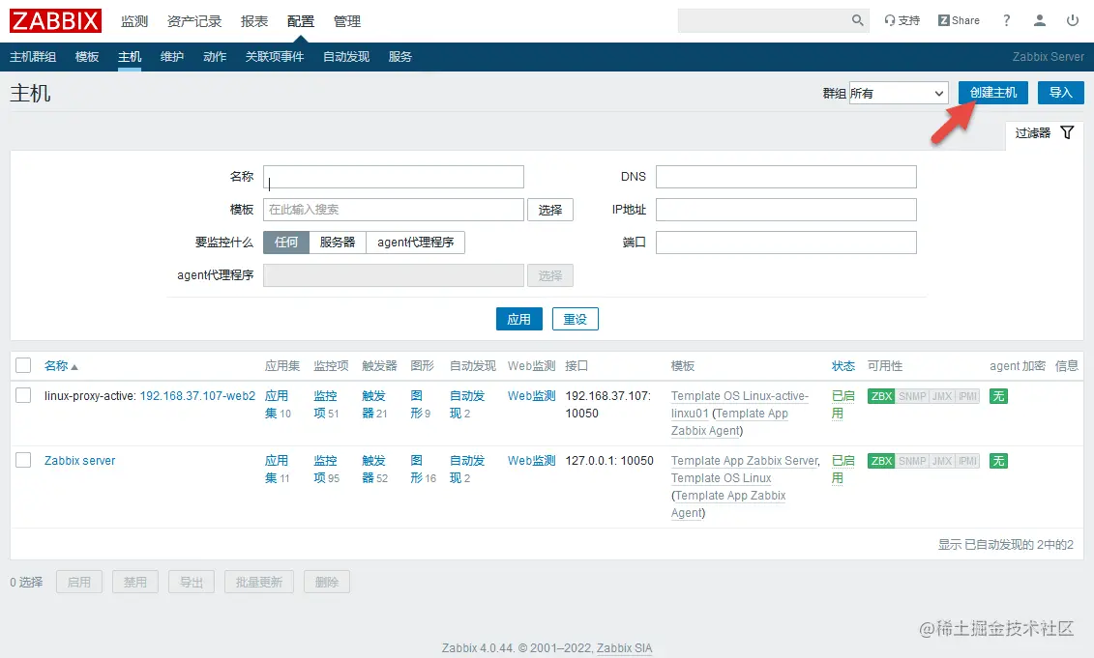Image resolution: width=1094 pixels, height=658 pixels.
Task: Go to 主机群组 submenu
Action: (33, 56)
